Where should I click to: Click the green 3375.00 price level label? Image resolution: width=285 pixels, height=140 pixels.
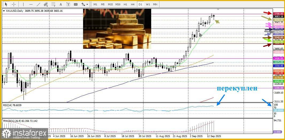tap(279, 62)
